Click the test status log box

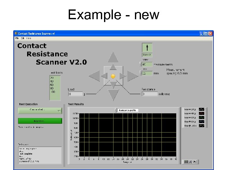(x=40, y=155)
